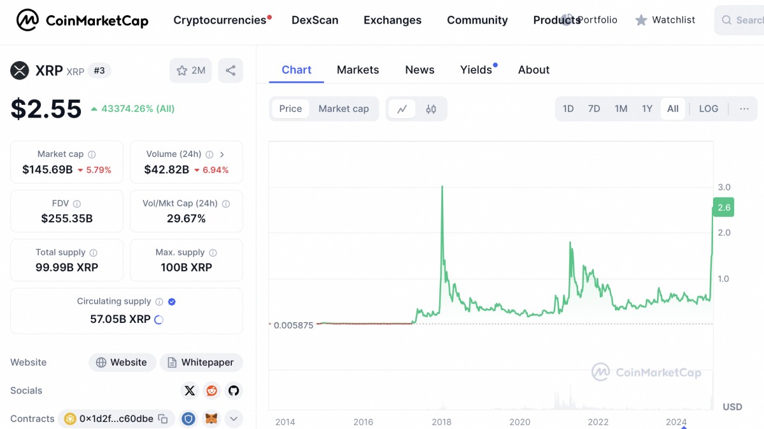Add XRP to watchlist star button
Image resolution: width=764 pixels, height=429 pixels.
pyautogui.click(x=190, y=71)
